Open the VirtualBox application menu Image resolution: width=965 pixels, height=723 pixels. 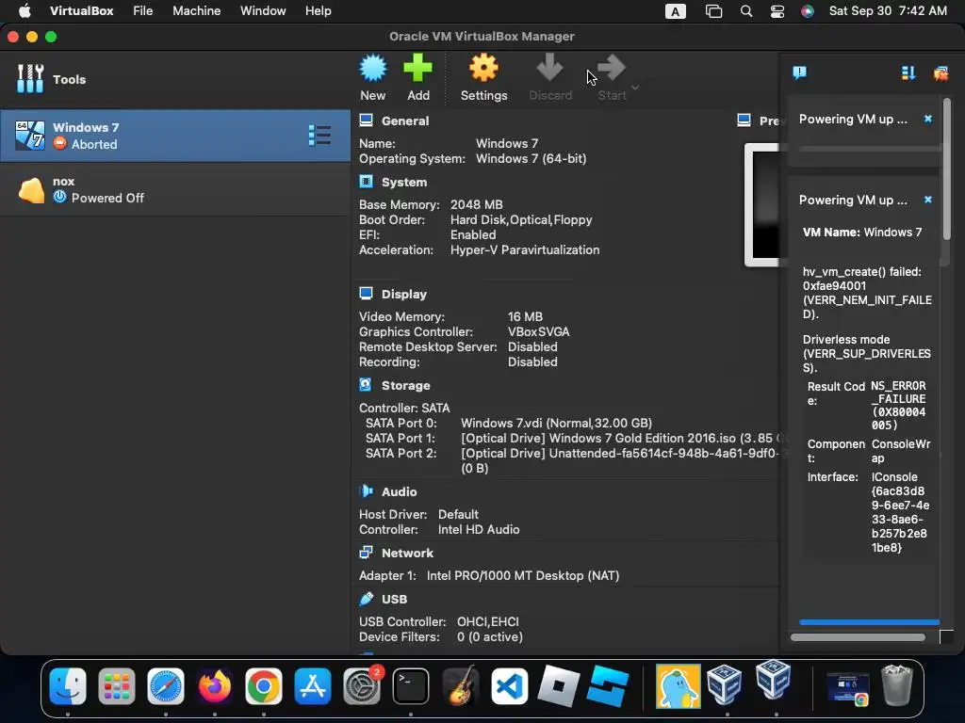pos(81,11)
